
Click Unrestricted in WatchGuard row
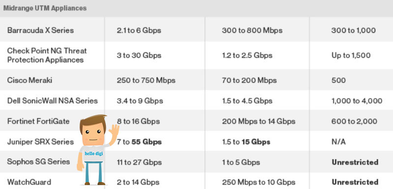355,182
